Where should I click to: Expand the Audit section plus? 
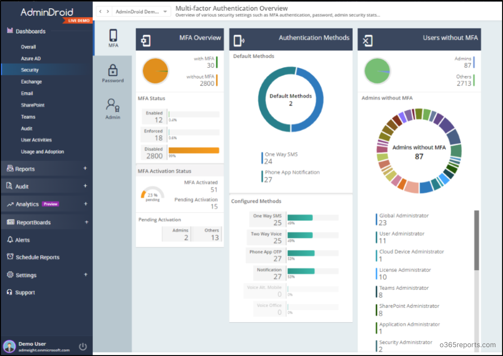[85, 186]
